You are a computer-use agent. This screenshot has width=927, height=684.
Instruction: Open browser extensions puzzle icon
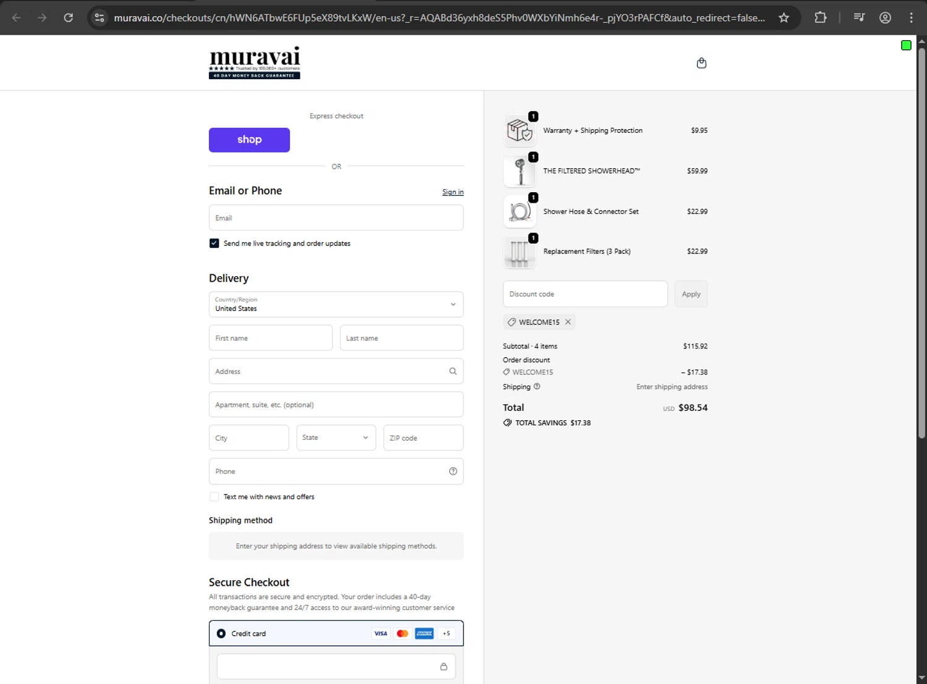point(820,18)
